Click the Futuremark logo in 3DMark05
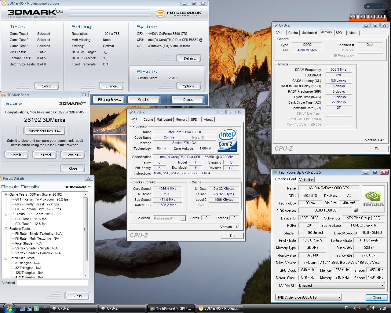 click(x=179, y=13)
